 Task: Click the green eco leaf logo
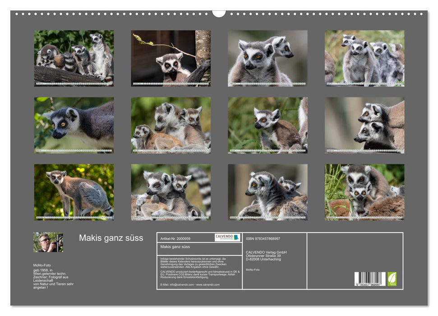(x=392, y=279)
